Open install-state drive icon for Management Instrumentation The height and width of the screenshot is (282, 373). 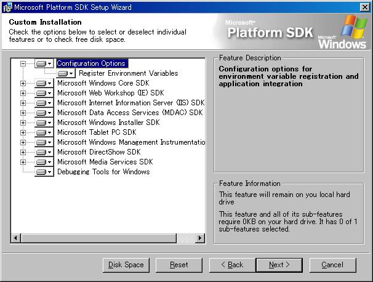pos(44,143)
